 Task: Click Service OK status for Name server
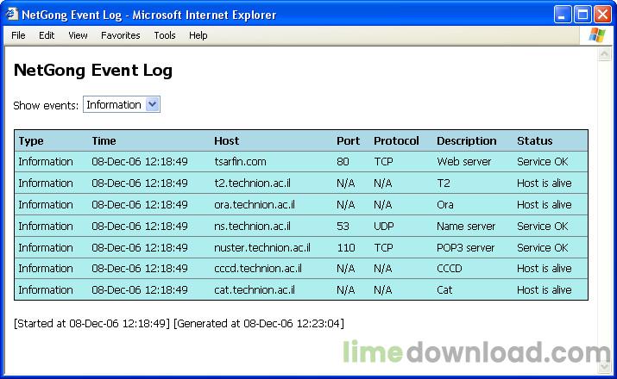coord(543,227)
